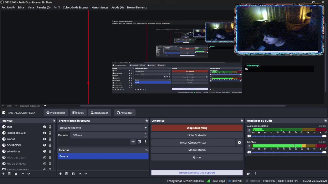The image size is (328, 184).
Task: Toggle lock on SUB DE REGALO
Action: [x=50, y=133]
